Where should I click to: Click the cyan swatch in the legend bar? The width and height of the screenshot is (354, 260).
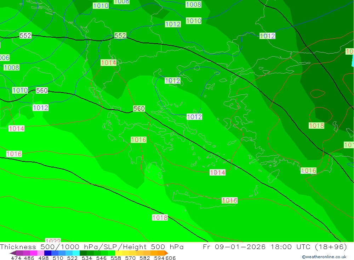click(x=76, y=253)
